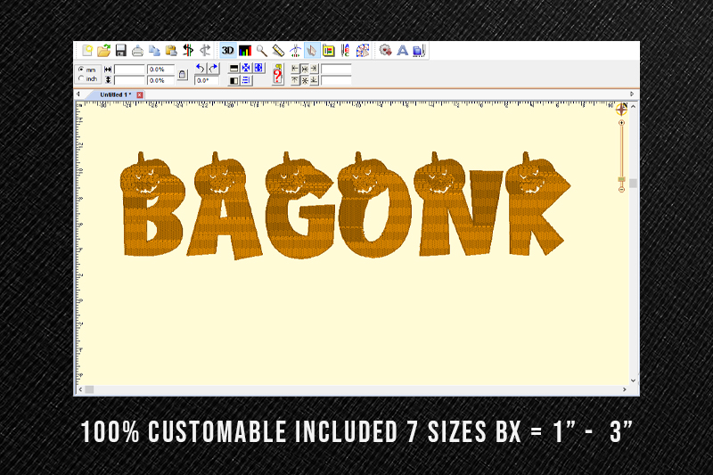Click the undo thread-needle icon

click(x=188, y=51)
